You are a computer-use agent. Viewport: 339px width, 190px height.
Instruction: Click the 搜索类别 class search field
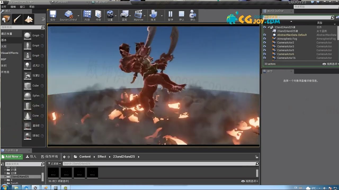pyautogui.click(x=23, y=27)
